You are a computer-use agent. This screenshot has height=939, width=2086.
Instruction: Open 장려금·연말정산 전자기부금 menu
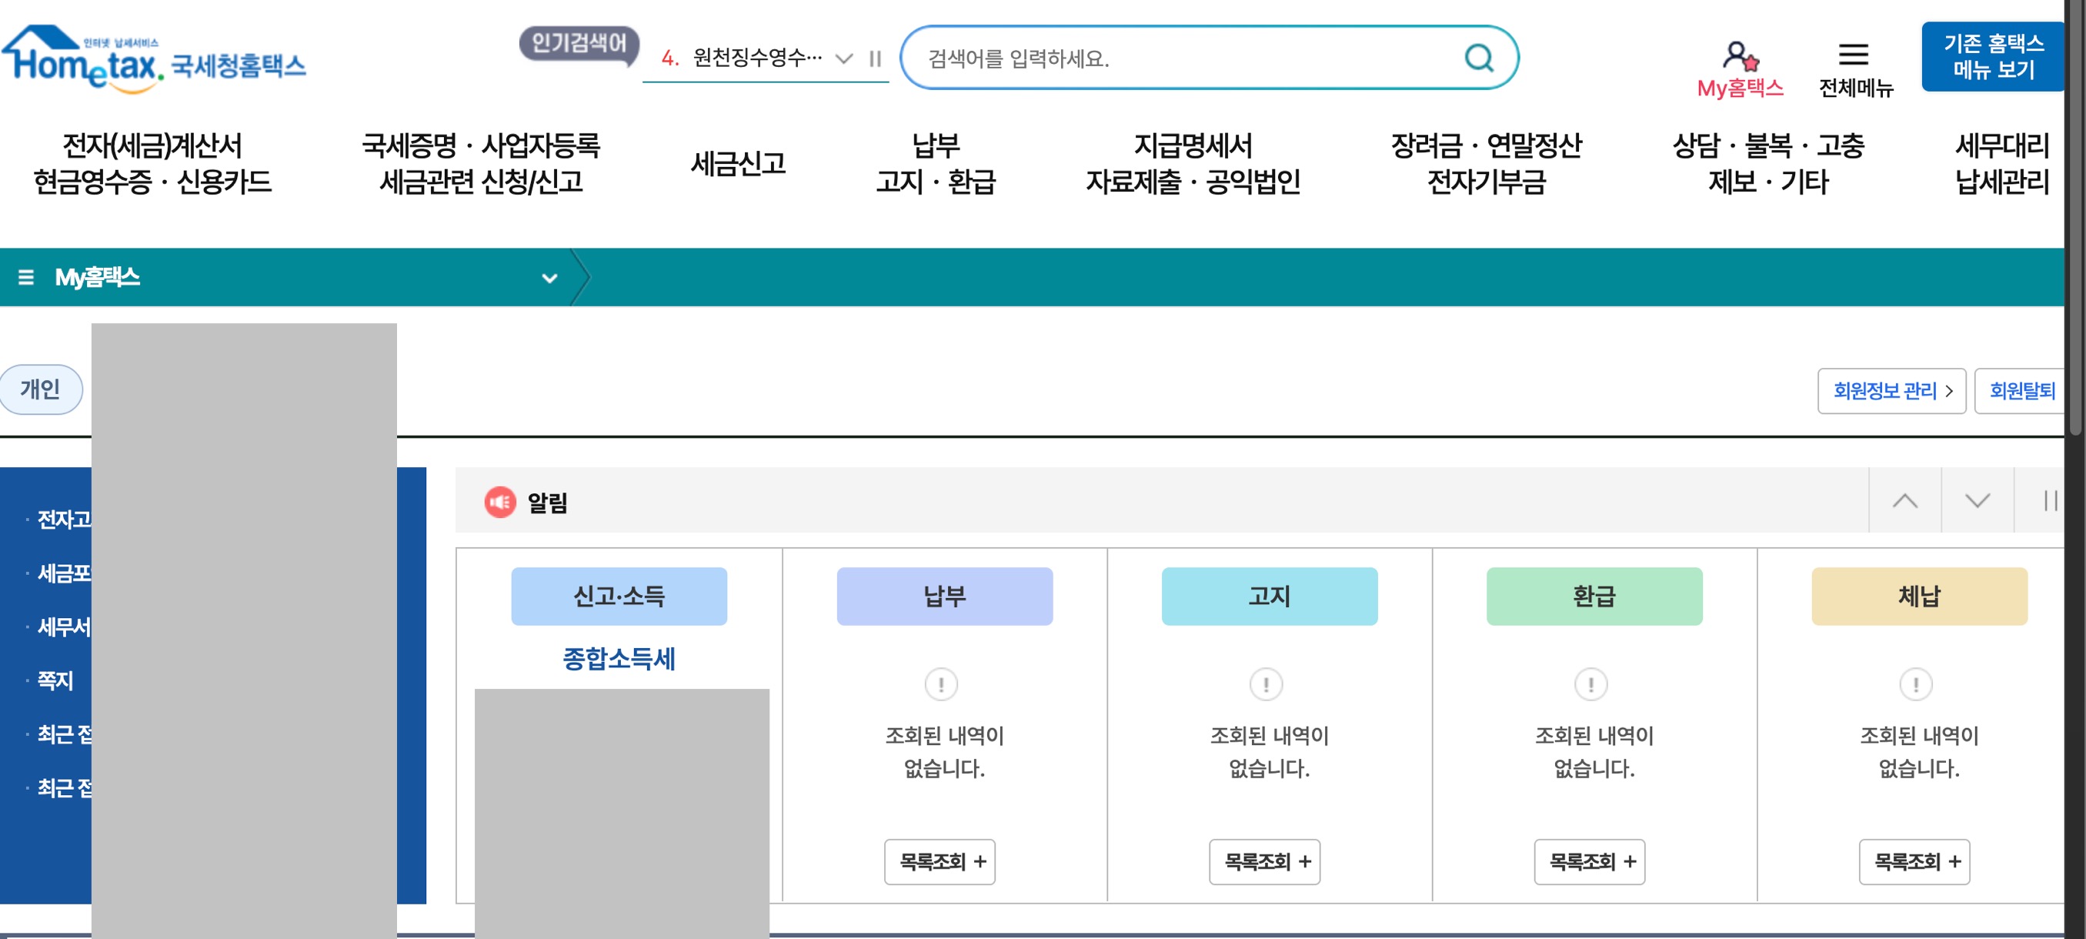pos(1486,164)
